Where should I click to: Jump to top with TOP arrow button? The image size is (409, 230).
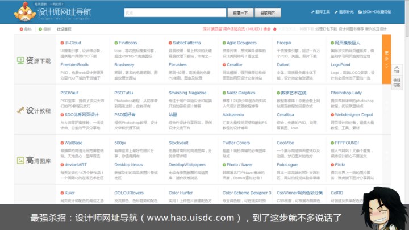(x=397, y=69)
